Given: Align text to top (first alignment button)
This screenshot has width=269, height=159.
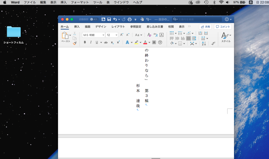Looking at the screenshot, I should pyautogui.click(x=172, y=38).
